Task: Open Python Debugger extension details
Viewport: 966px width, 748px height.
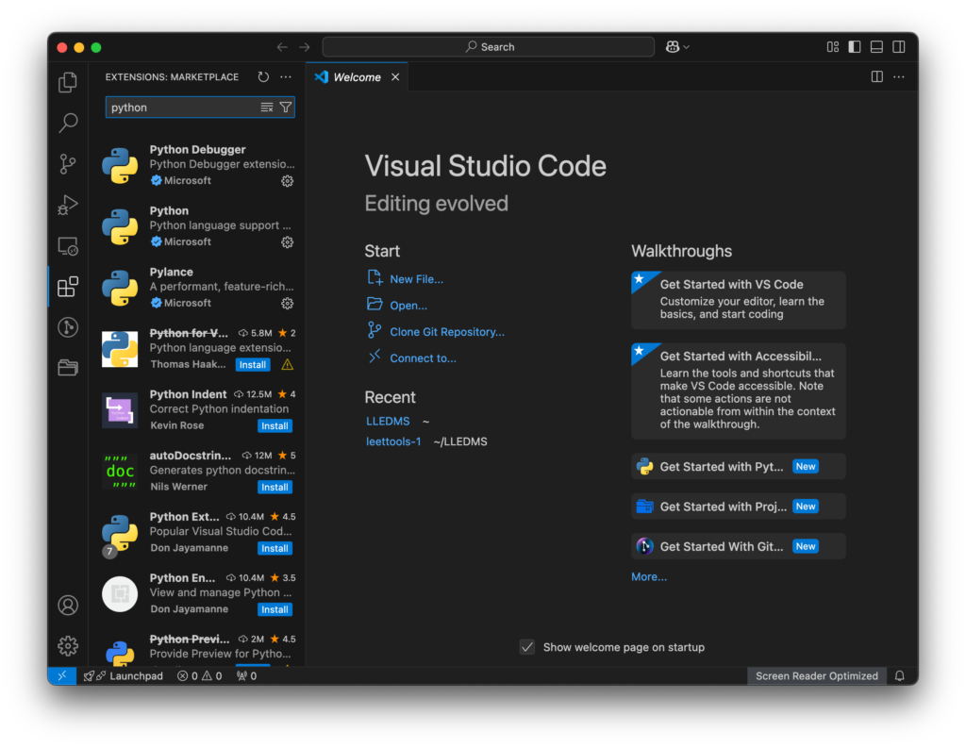Action: tap(197, 165)
